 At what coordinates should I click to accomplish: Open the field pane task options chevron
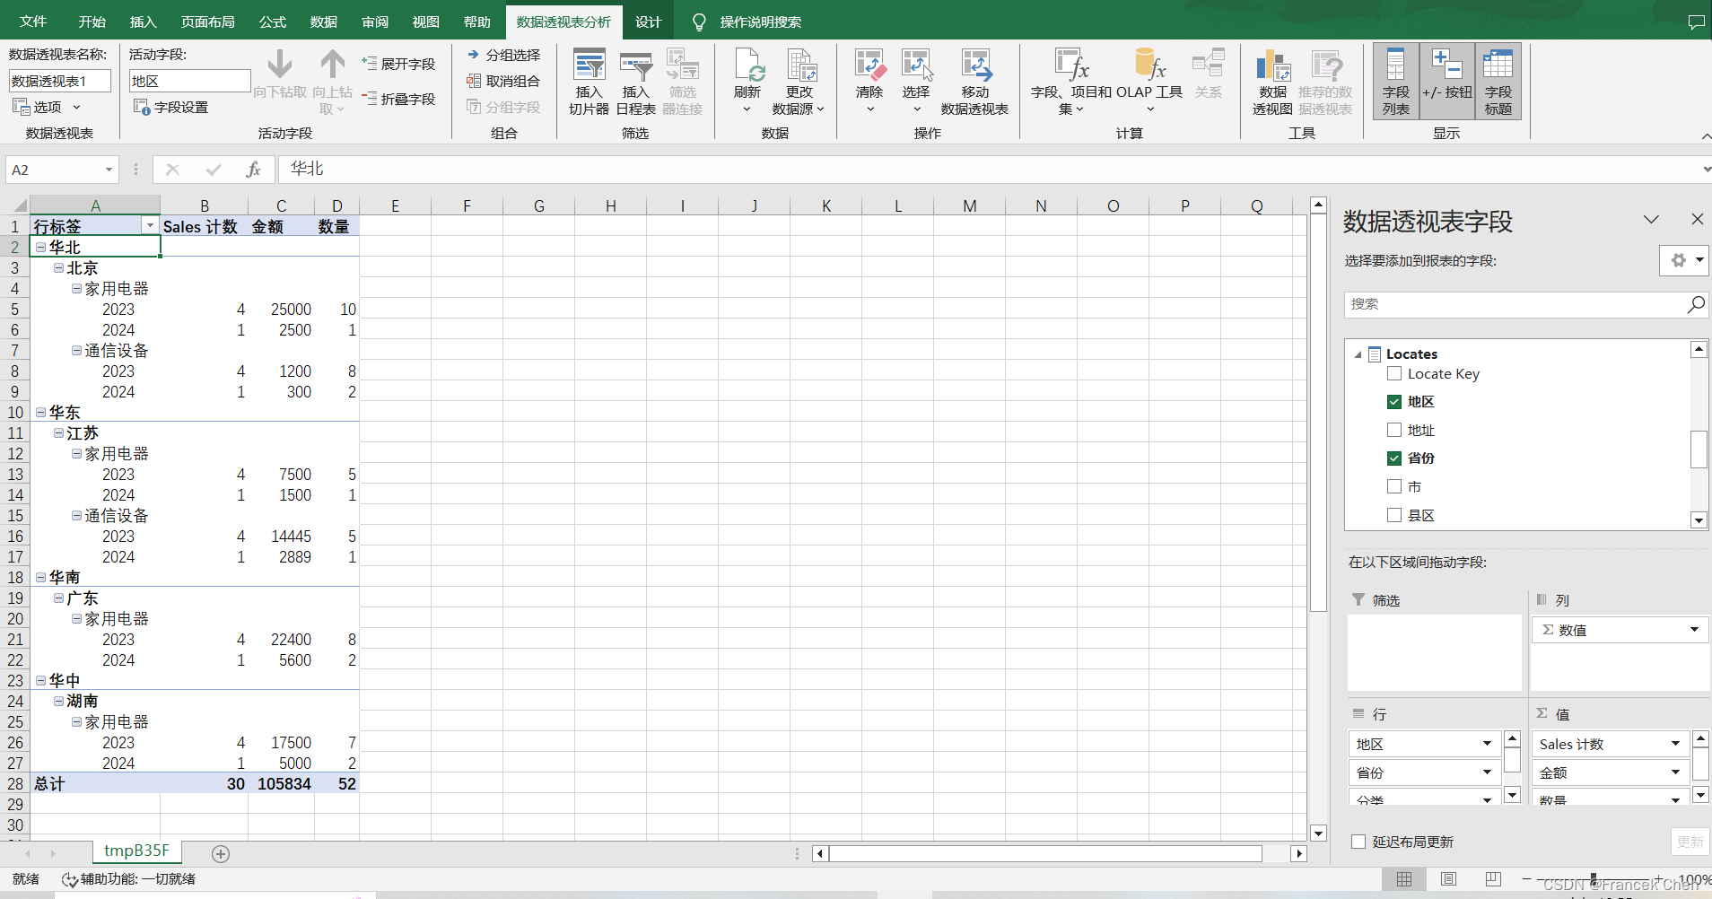pyautogui.click(x=1651, y=219)
